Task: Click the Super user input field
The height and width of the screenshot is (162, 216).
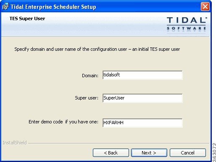Action: [x=142, y=98]
